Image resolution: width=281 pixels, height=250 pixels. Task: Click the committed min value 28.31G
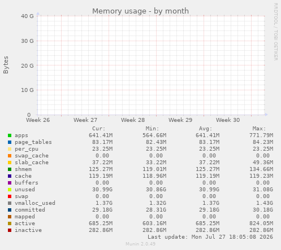[156, 210]
